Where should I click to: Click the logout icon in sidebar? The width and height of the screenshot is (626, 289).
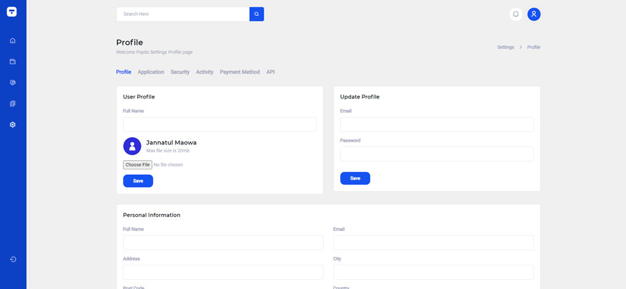pyautogui.click(x=12, y=259)
